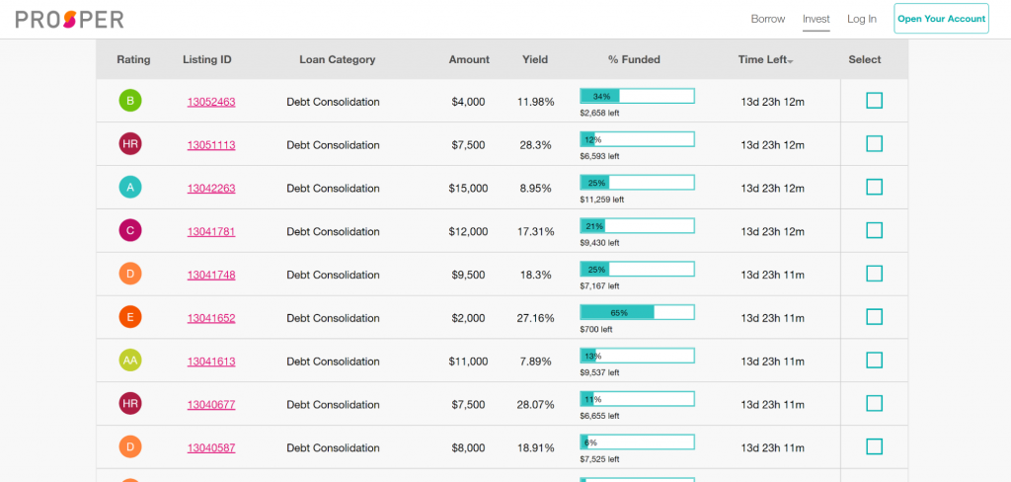Click the 11% funded progress bar
This screenshot has width=1011, height=482.
[637, 399]
